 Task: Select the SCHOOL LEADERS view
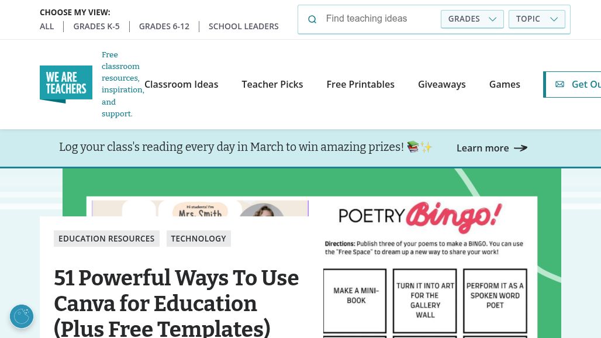[x=244, y=26]
